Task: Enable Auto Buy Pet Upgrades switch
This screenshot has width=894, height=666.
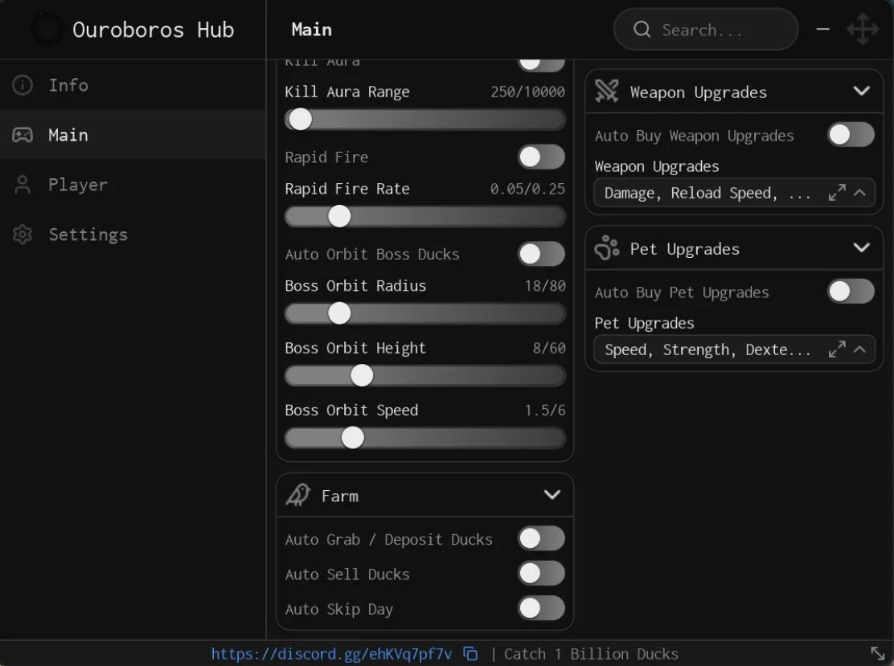Action: (851, 292)
